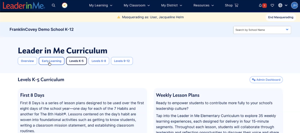The width and height of the screenshot is (300, 133).
Task: Expand the My District menu
Action: [x=172, y=5]
